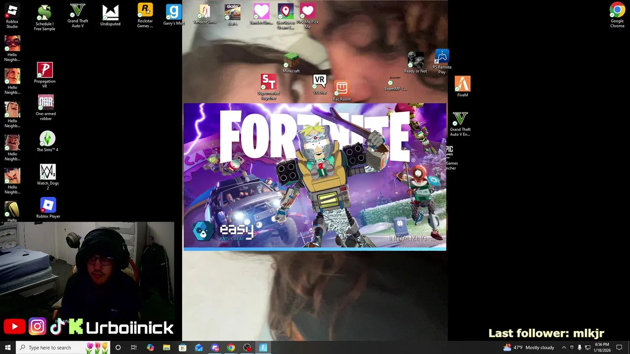
Task: Select the YandereSim pink heart icon
Action: [x=261, y=14]
